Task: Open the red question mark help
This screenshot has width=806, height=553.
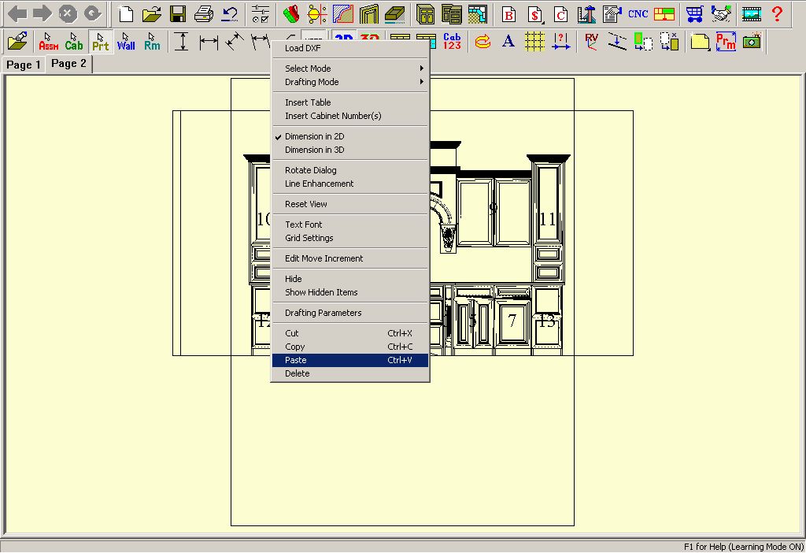Action: pyautogui.click(x=777, y=14)
